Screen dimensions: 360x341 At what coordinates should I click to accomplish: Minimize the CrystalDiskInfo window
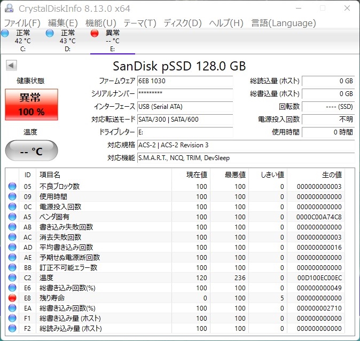[x=299, y=8]
